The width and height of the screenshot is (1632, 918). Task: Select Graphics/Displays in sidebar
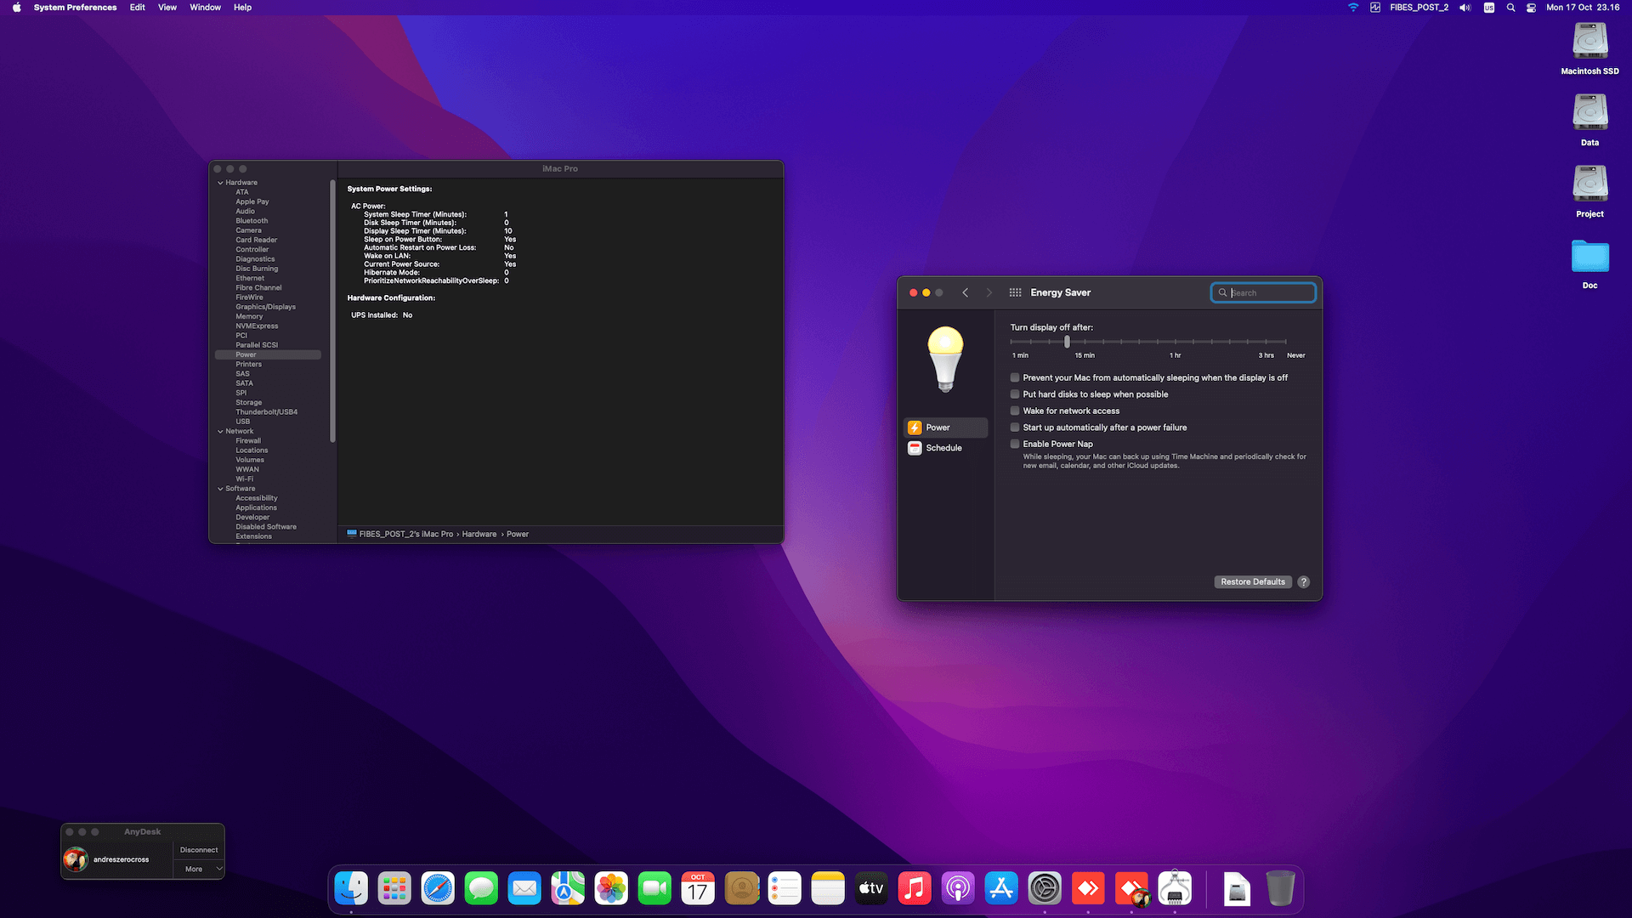pos(265,307)
